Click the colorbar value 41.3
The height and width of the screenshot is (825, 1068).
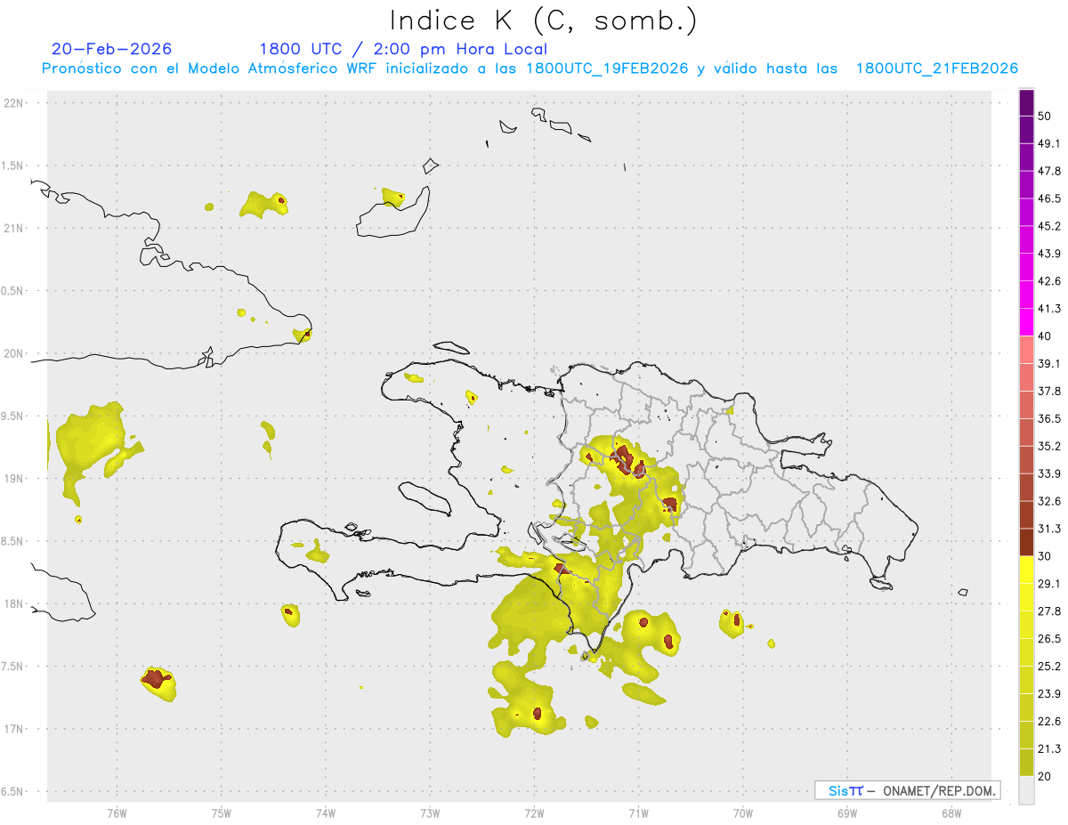pyautogui.click(x=1049, y=309)
